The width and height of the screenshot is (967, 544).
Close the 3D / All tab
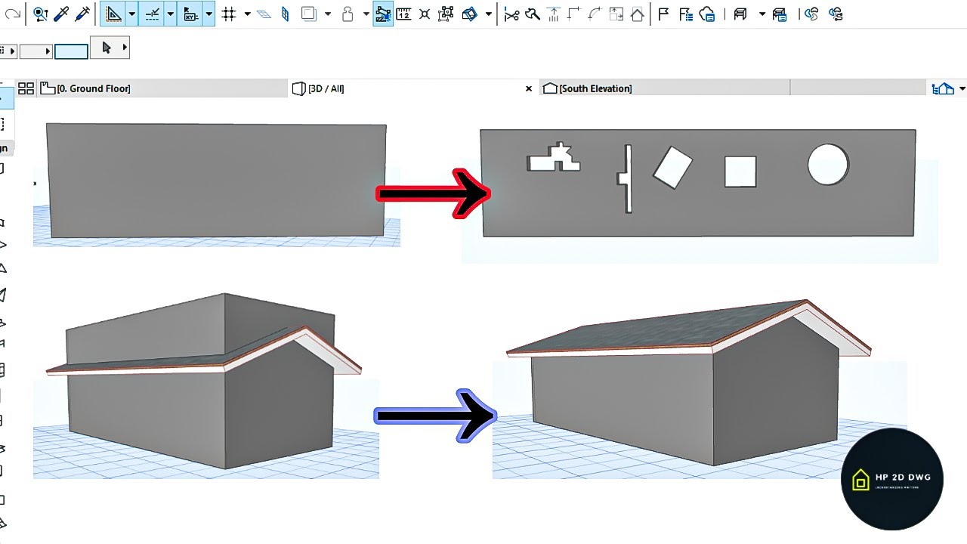[x=529, y=88]
